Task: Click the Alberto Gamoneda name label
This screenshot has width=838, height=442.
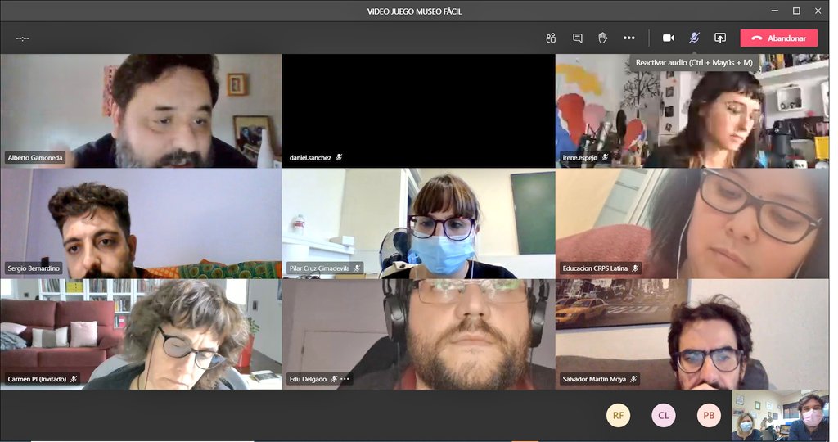Action: click(x=34, y=158)
